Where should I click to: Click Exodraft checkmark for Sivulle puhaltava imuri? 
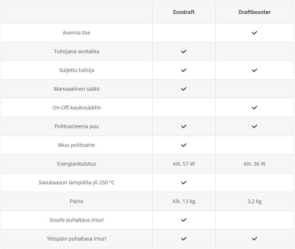pos(184,220)
